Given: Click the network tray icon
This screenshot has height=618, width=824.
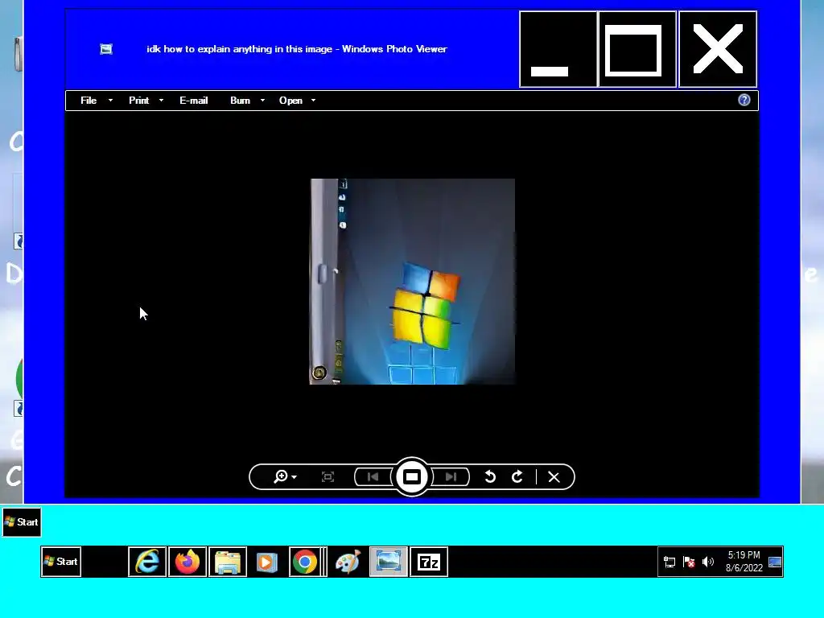Looking at the screenshot, I should 669,562.
